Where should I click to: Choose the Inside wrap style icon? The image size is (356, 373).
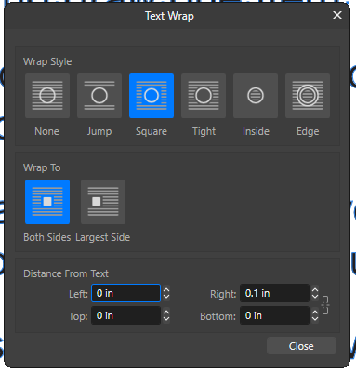point(256,96)
